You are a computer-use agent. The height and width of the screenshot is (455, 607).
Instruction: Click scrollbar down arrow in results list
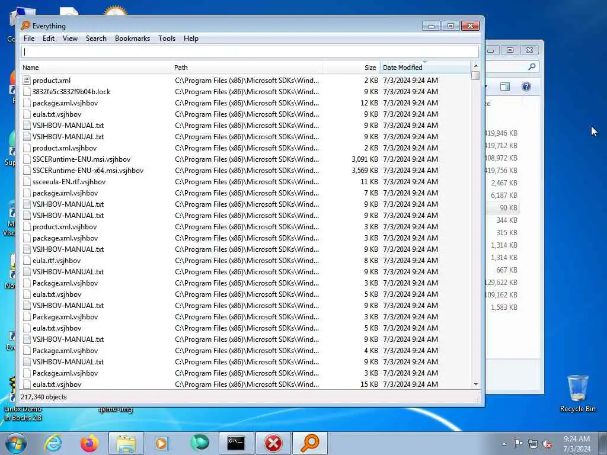pyautogui.click(x=476, y=384)
